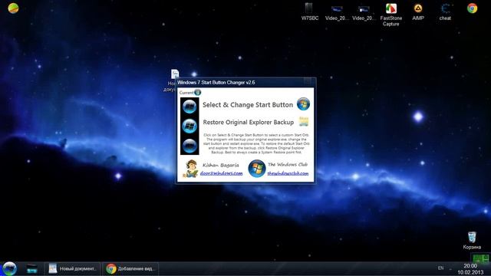Screen dimensions: 491x276
Task: Select the Google Chrome desktop icon
Action: 473,8
